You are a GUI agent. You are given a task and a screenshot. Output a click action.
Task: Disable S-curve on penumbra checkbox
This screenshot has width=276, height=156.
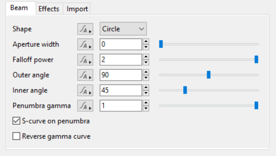(x=16, y=121)
